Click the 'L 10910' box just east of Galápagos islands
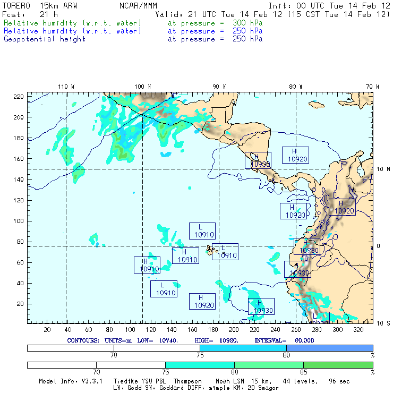Viewport: 393px width, 393px height. [225, 252]
